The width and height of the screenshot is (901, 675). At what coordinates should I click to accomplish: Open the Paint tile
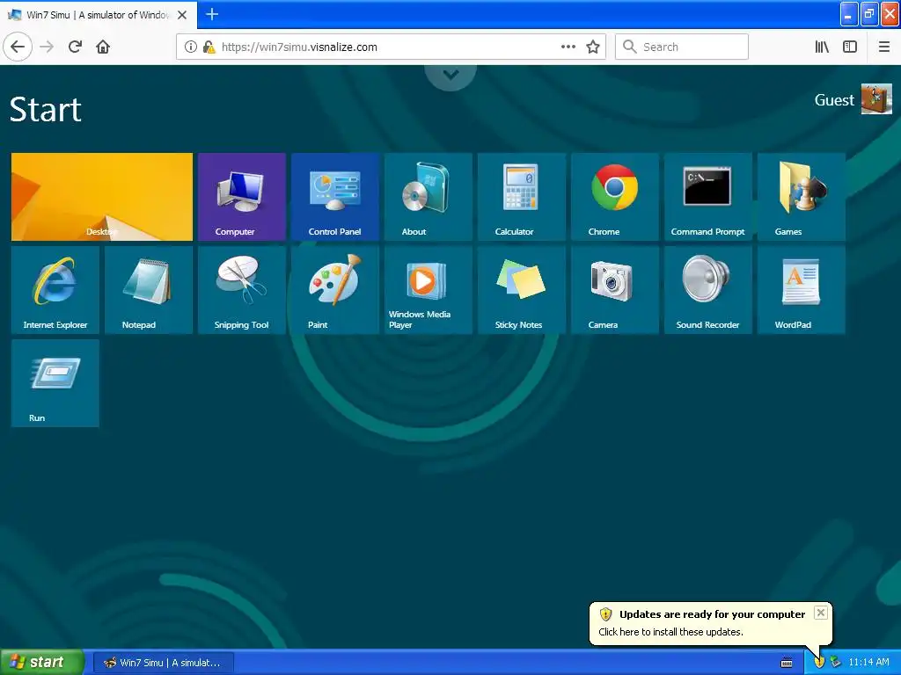click(x=335, y=290)
